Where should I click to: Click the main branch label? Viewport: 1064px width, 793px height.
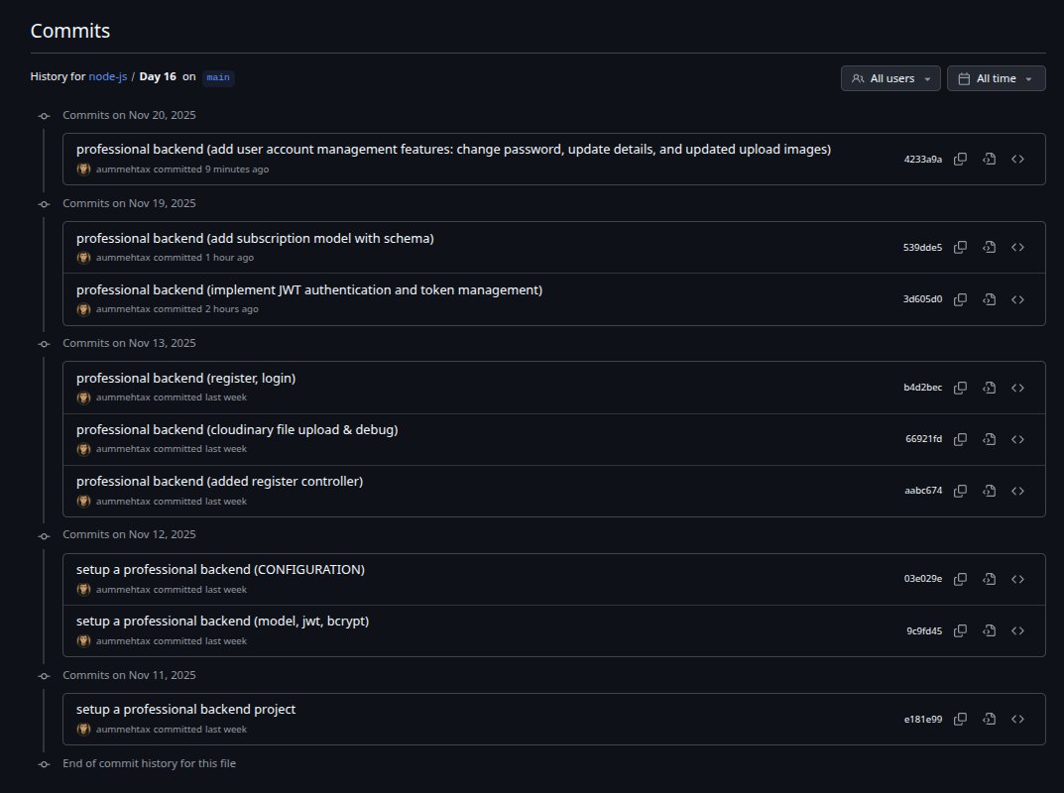(218, 77)
